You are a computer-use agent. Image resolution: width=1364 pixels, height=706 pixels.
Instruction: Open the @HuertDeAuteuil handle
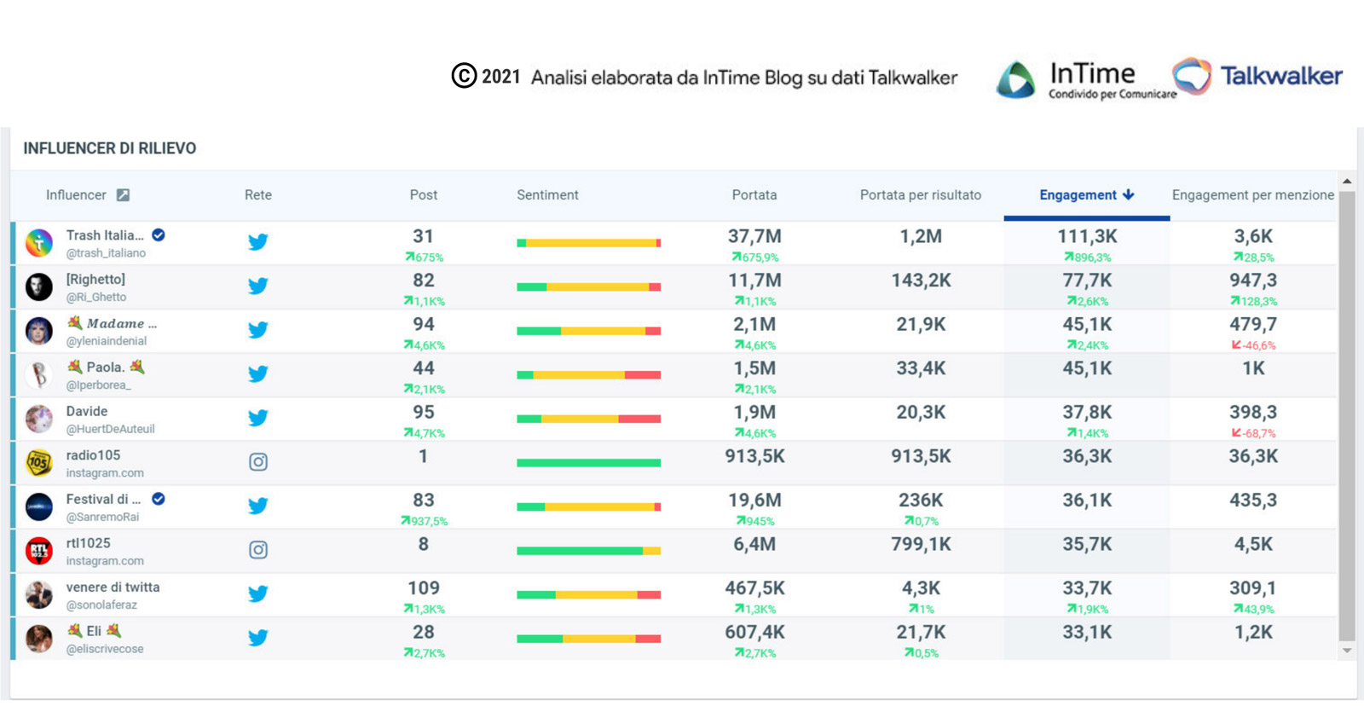(111, 430)
